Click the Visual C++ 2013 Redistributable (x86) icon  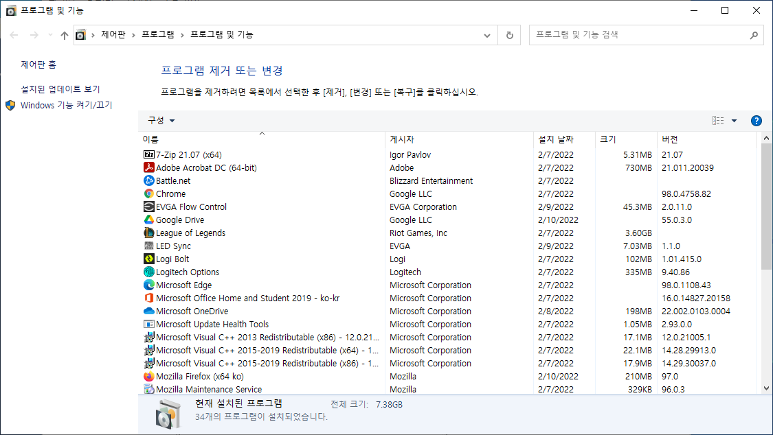pos(149,337)
